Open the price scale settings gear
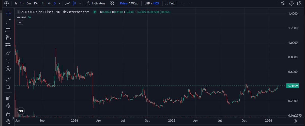This screenshot has width=305, height=126. click(x=295, y=121)
